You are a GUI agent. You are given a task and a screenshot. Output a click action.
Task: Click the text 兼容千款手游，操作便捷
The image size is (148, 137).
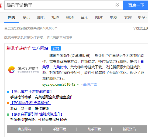point(30,109)
